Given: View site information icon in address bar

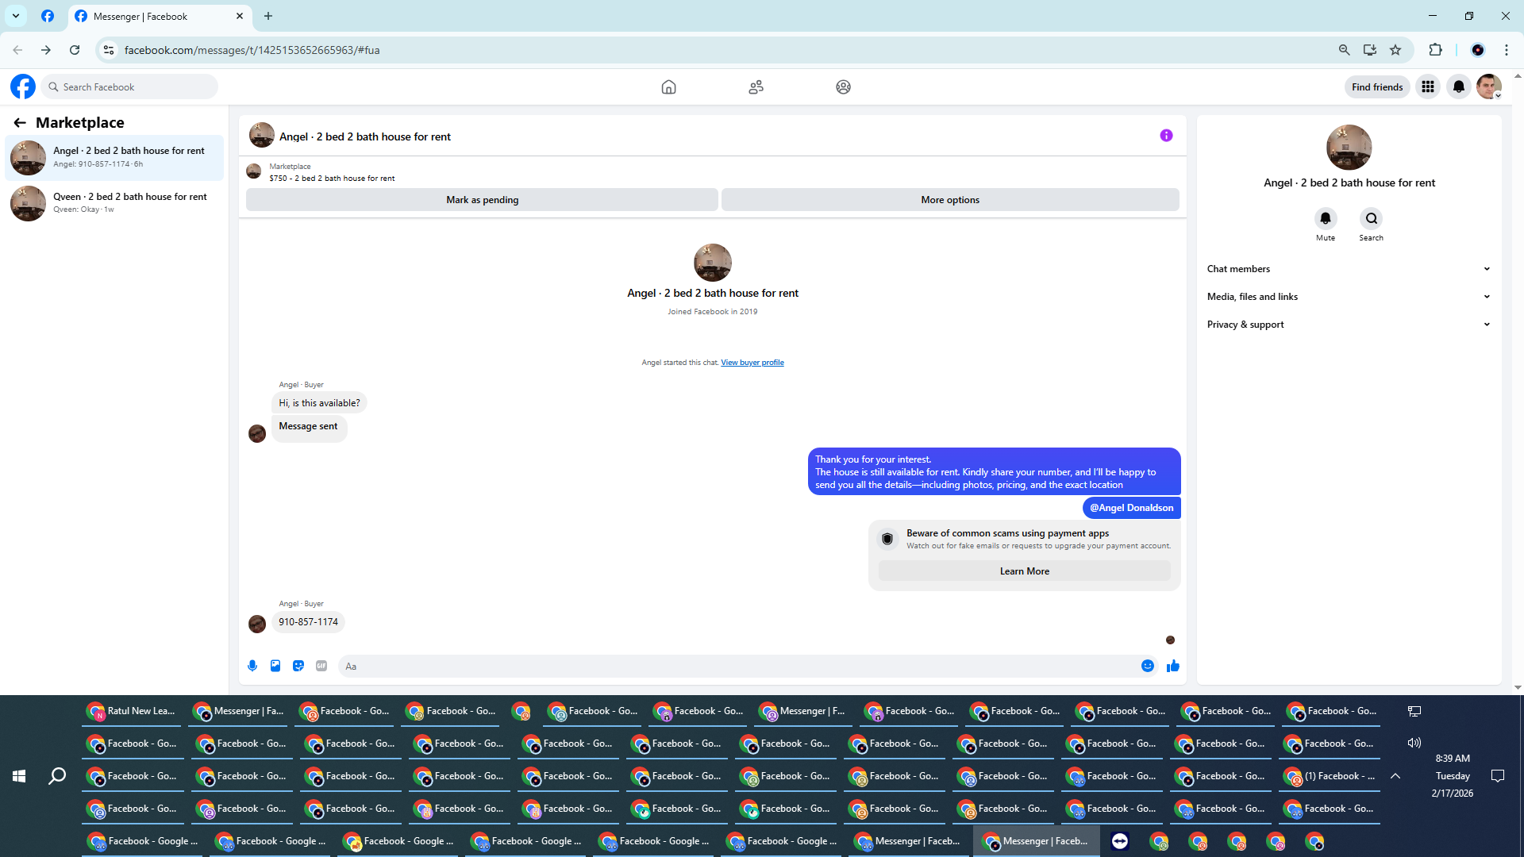Looking at the screenshot, I should click(109, 50).
